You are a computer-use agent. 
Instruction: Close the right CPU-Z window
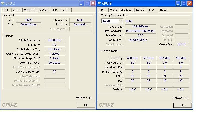coord(190,3)
